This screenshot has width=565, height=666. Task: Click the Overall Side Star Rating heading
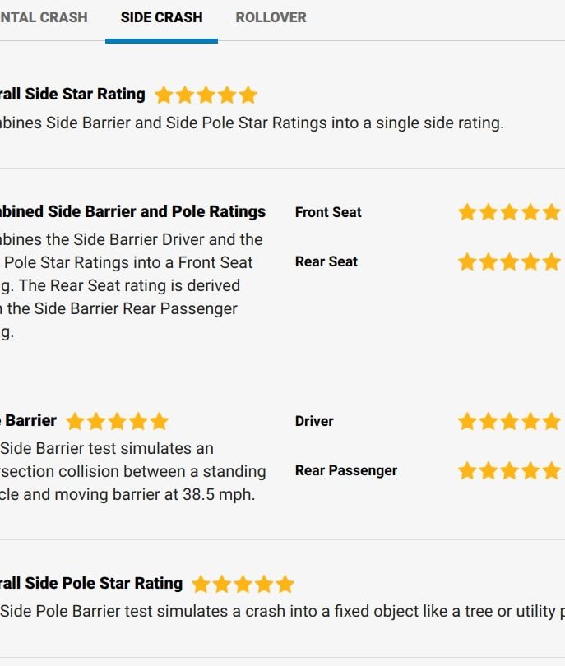click(72, 94)
